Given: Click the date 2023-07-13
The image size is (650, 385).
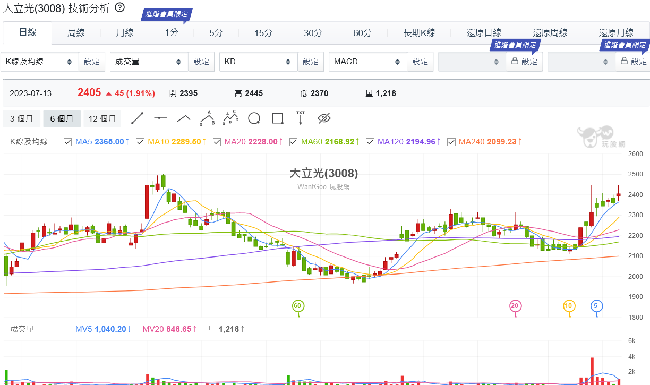Looking at the screenshot, I should click(31, 93).
